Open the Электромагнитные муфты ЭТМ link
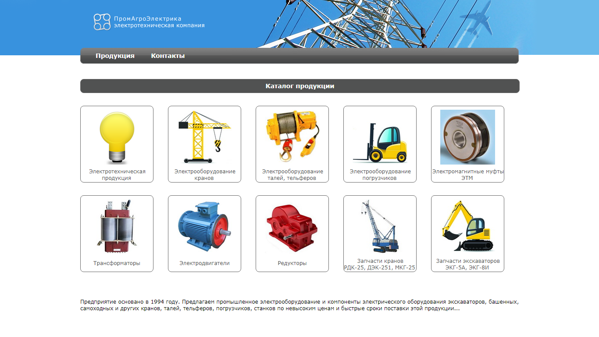 click(x=468, y=175)
